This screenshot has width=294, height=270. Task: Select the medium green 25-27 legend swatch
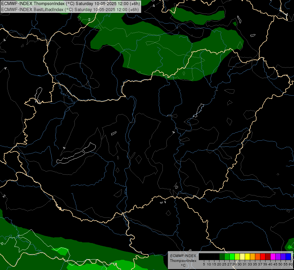point(227,256)
